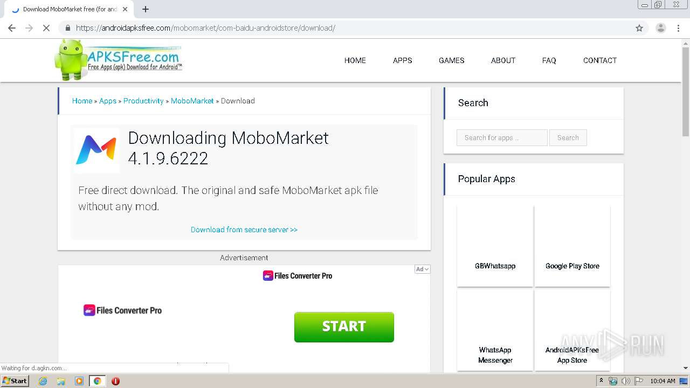Bookmark this page with the star icon
Viewport: 690px width, 388px height.
click(639, 28)
